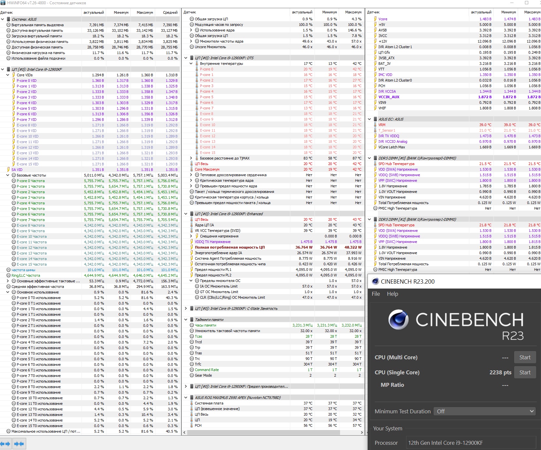Viewport: 541px width, 450px height.
Task: Click the chip icon beside Система: ASUS
Action: pyautogui.click(x=9, y=19)
